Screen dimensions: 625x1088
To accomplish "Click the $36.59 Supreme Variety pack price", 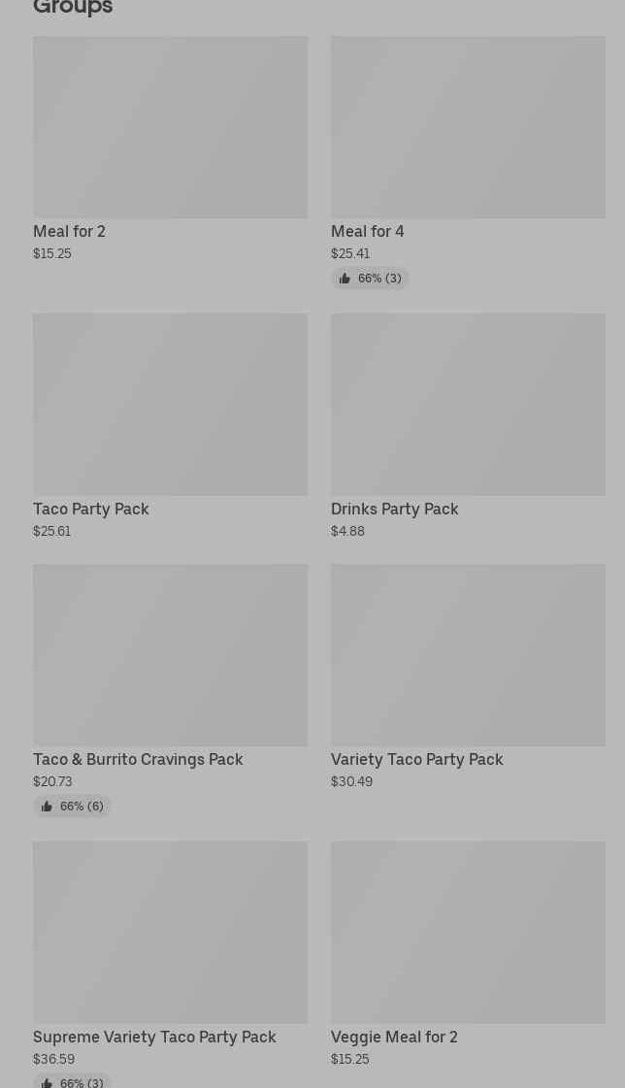I will (x=53, y=1059).
